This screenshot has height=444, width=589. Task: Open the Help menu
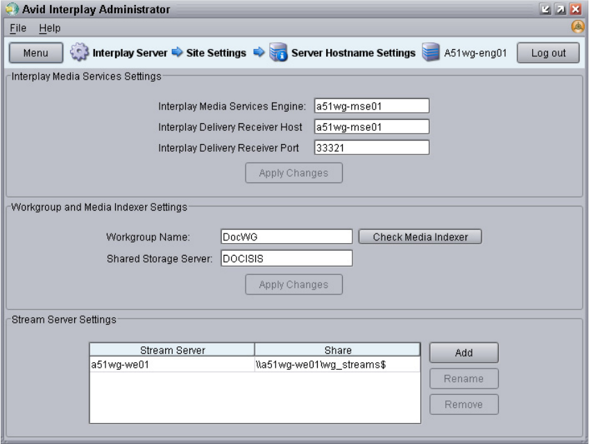click(49, 28)
